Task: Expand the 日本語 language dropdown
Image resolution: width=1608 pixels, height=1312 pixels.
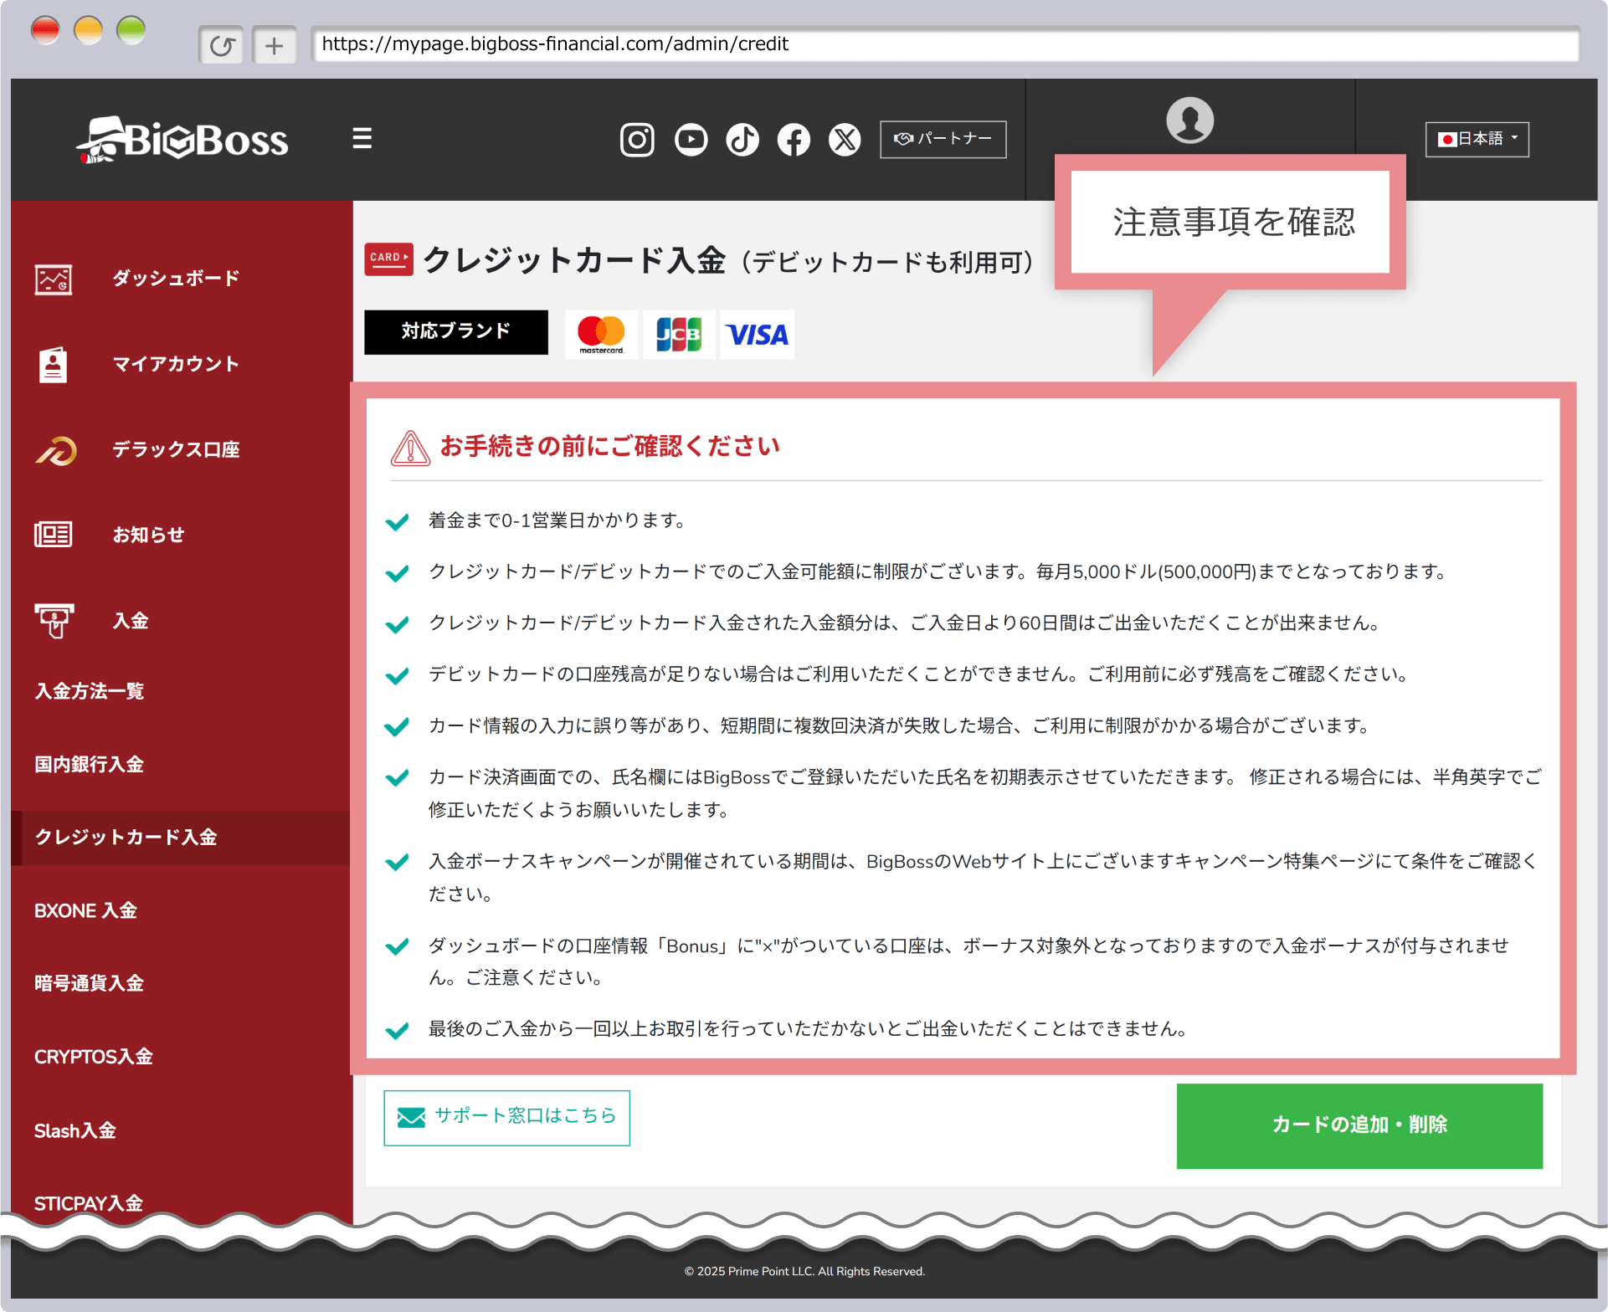Action: 1477,140
